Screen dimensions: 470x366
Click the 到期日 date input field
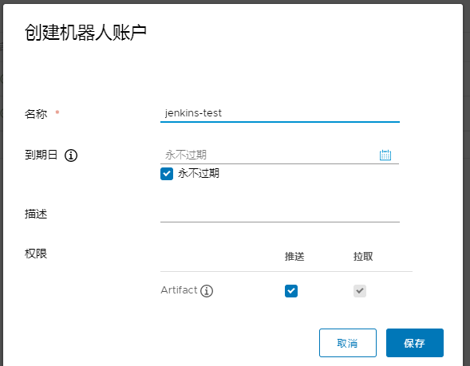pos(269,155)
